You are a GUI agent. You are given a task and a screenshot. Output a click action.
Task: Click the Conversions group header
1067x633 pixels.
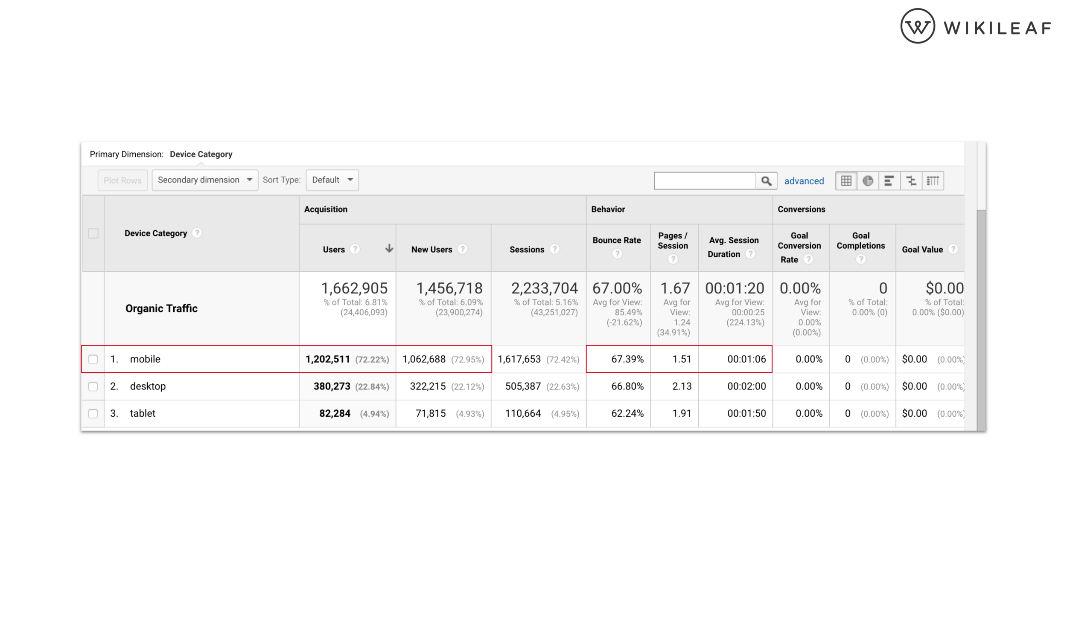[x=802, y=209]
